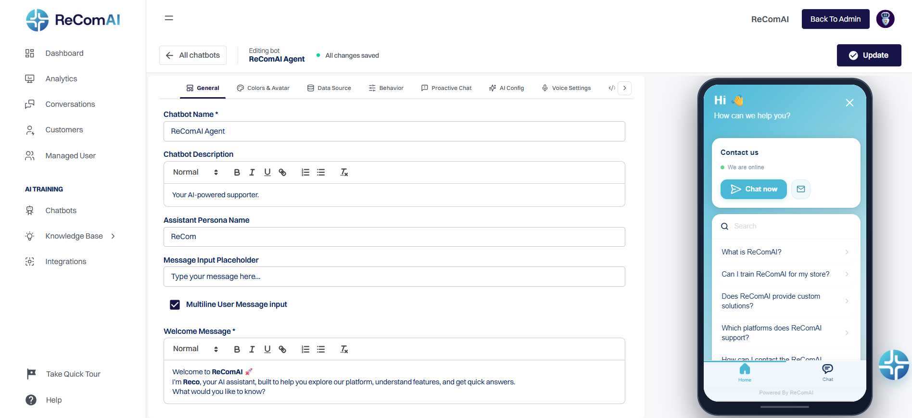This screenshot has width=912, height=418.
Task: Clear formatting in Welcome Message toolbar
Action: 344,349
